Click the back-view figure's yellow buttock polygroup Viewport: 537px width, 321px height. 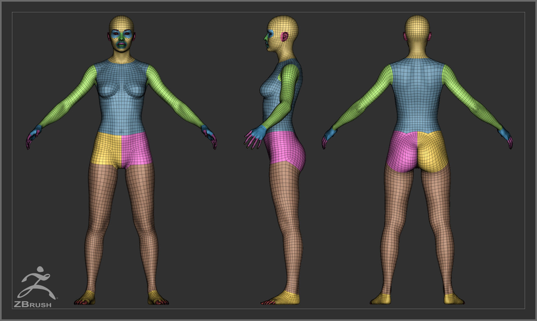[x=432, y=152]
